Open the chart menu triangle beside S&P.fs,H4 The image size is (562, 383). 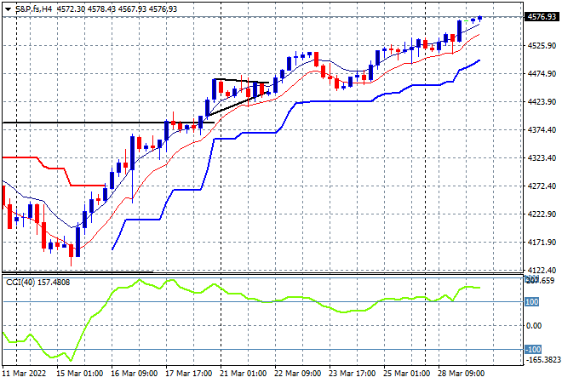point(8,9)
